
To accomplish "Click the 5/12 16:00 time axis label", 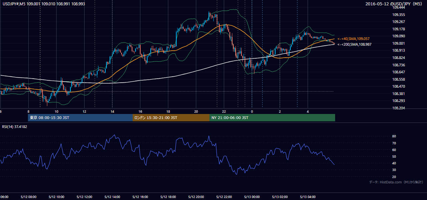I will pyautogui.click(x=140, y=197).
